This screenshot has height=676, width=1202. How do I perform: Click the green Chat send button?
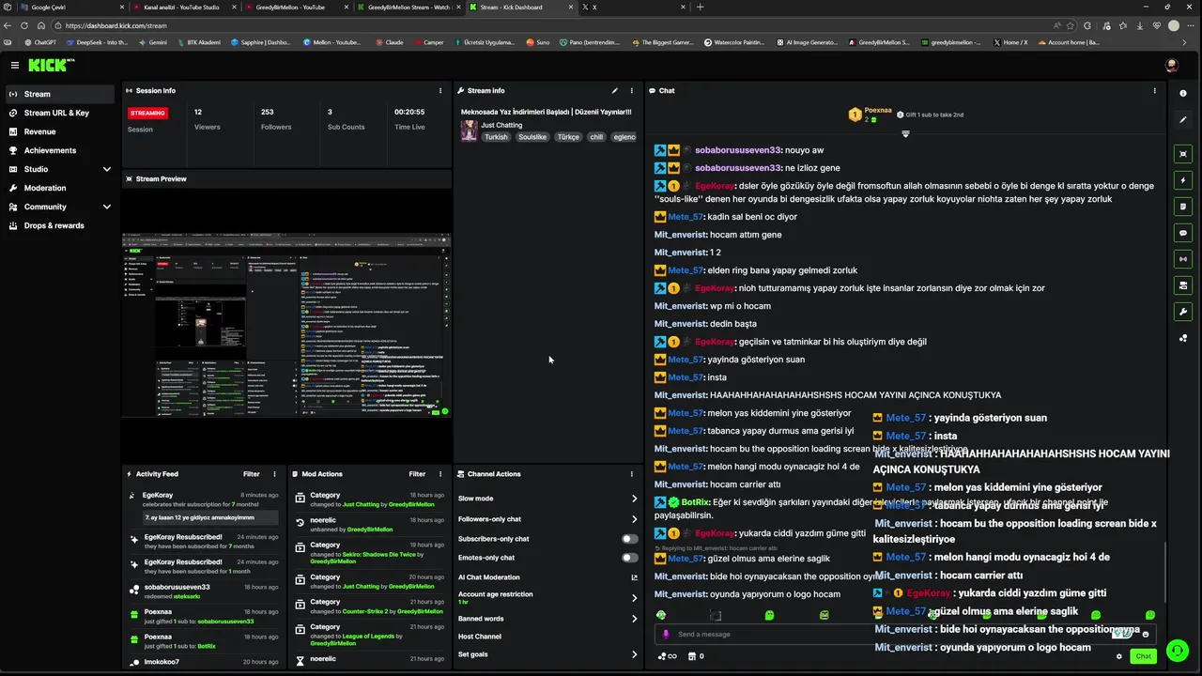(1143, 656)
